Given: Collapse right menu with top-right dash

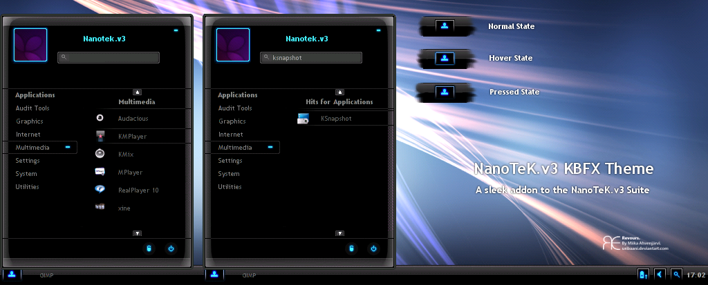Looking at the screenshot, I should pos(378,30).
